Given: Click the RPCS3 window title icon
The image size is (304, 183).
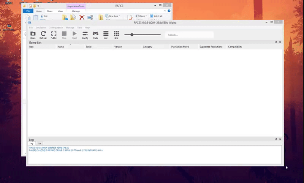Looking at the screenshot, I should pos(30,23).
